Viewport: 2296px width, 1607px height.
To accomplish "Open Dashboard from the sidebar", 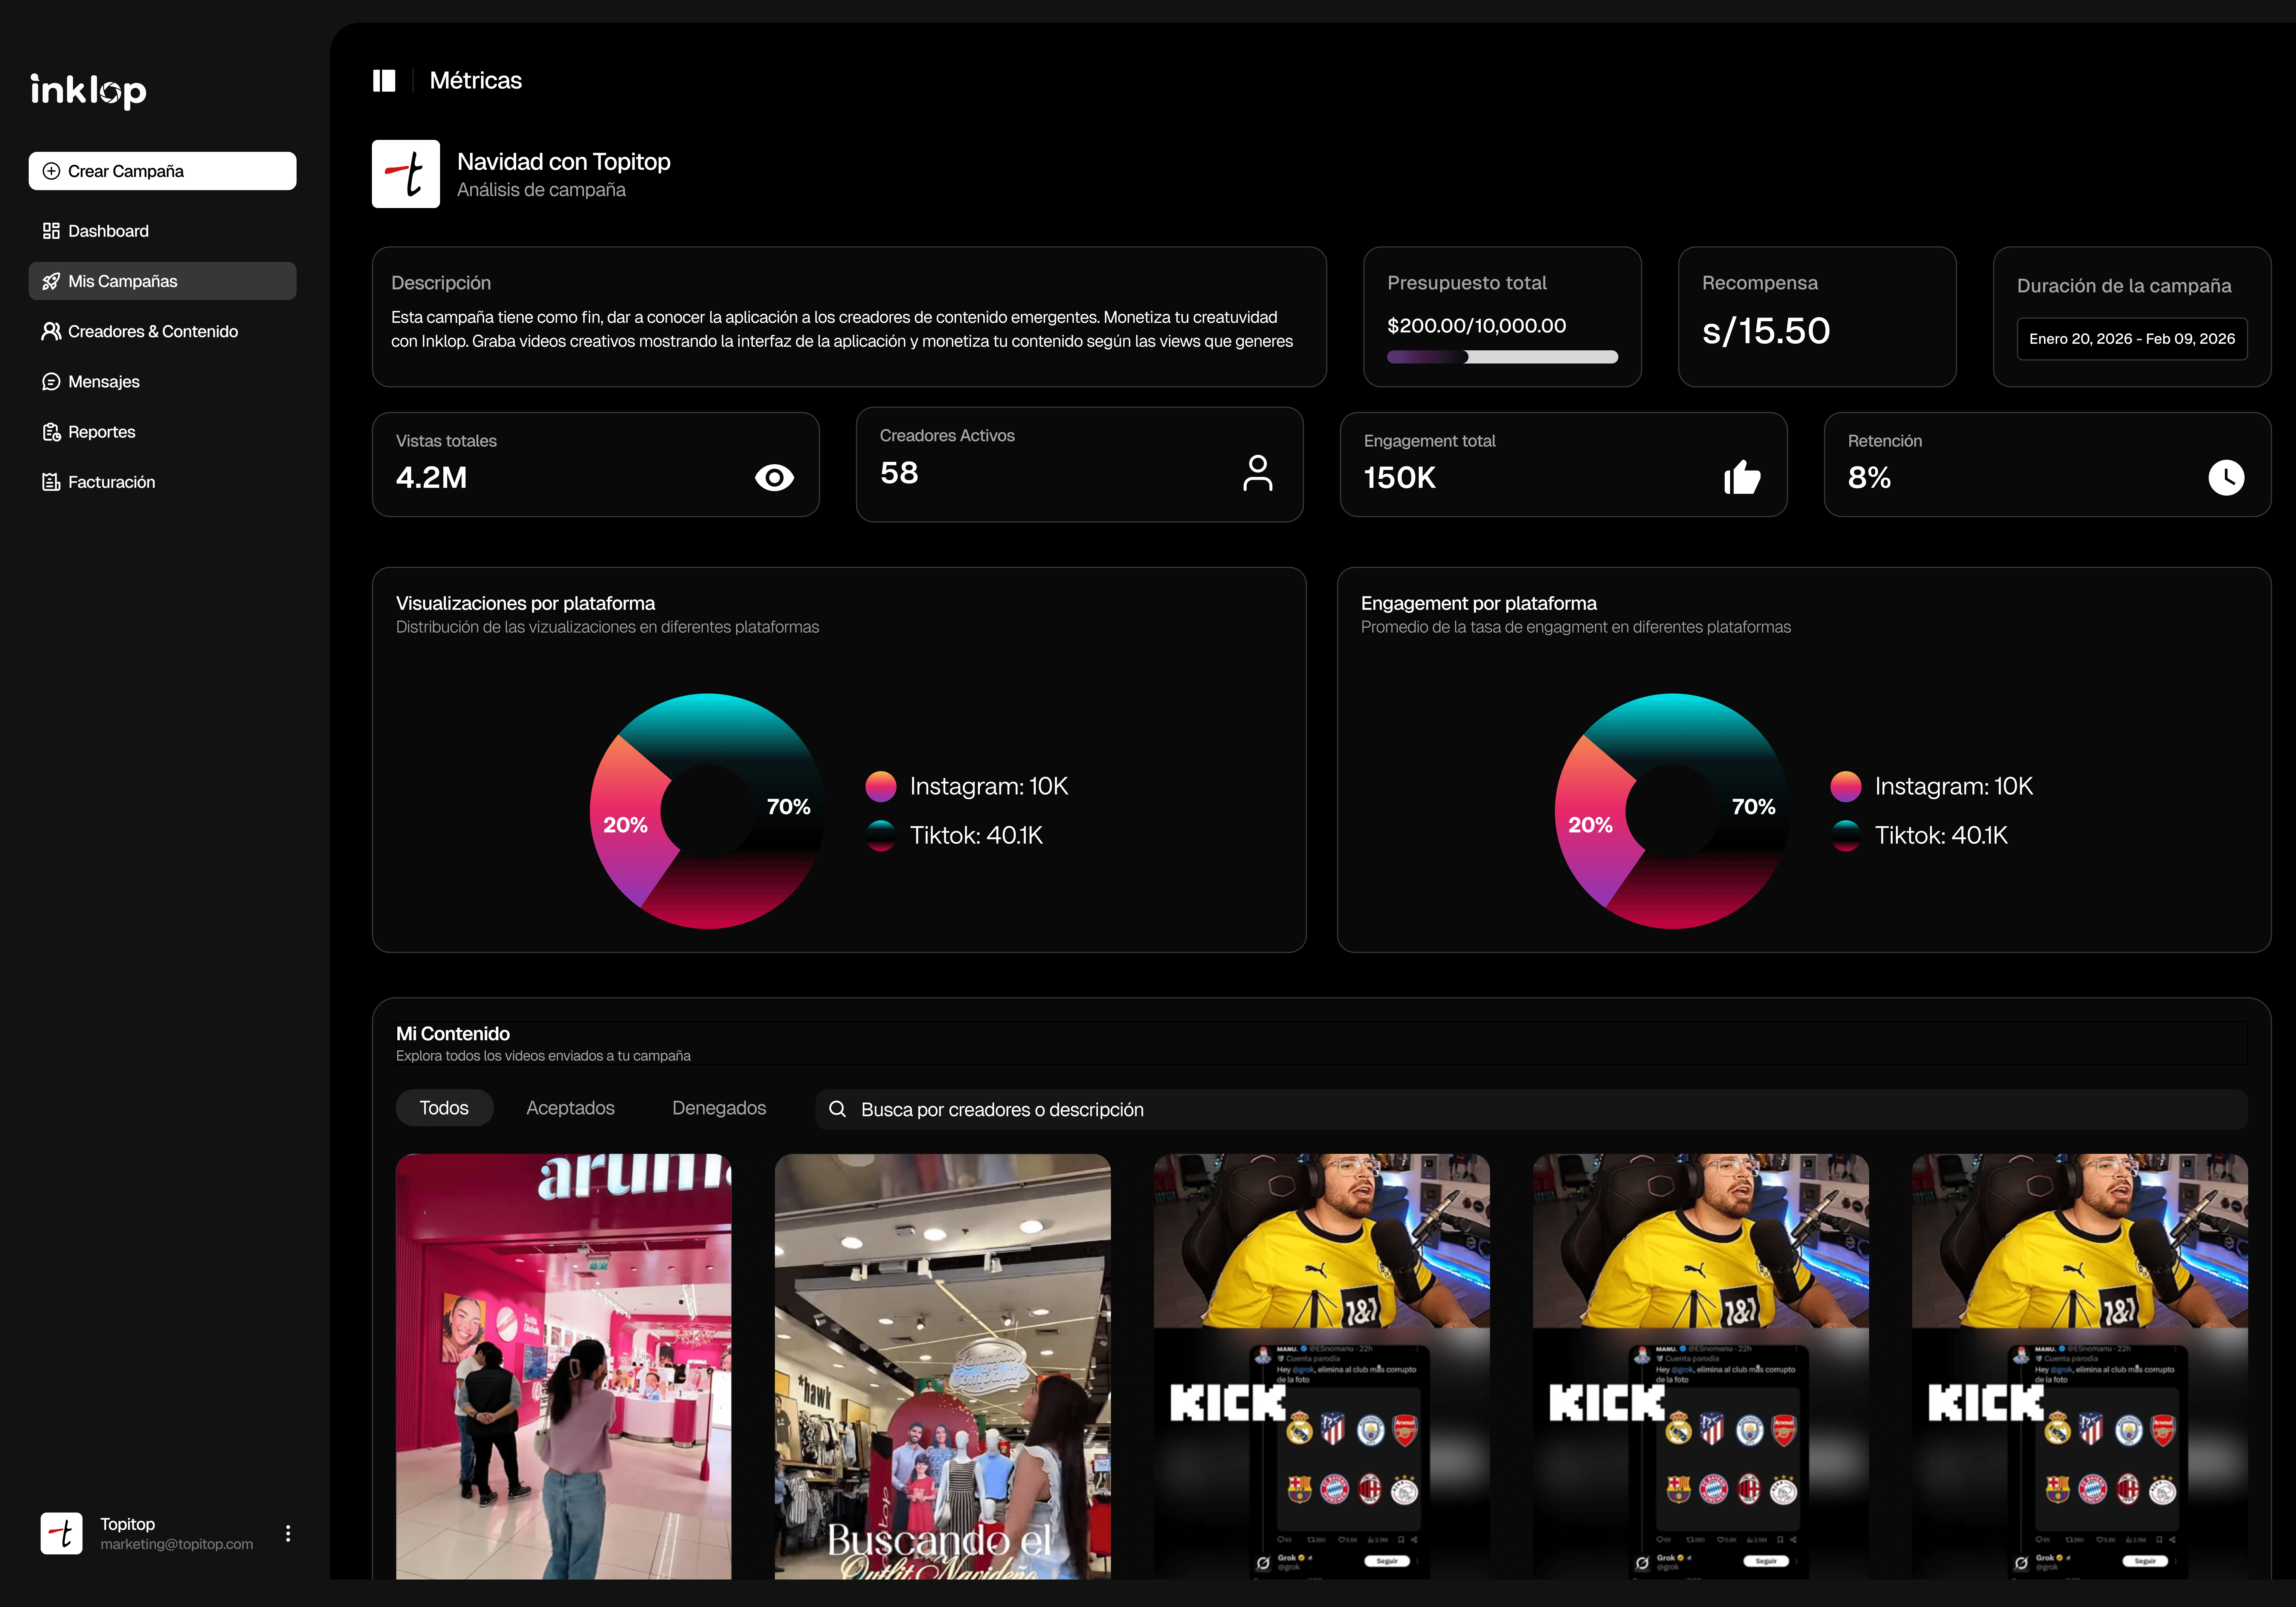I will 108,231.
